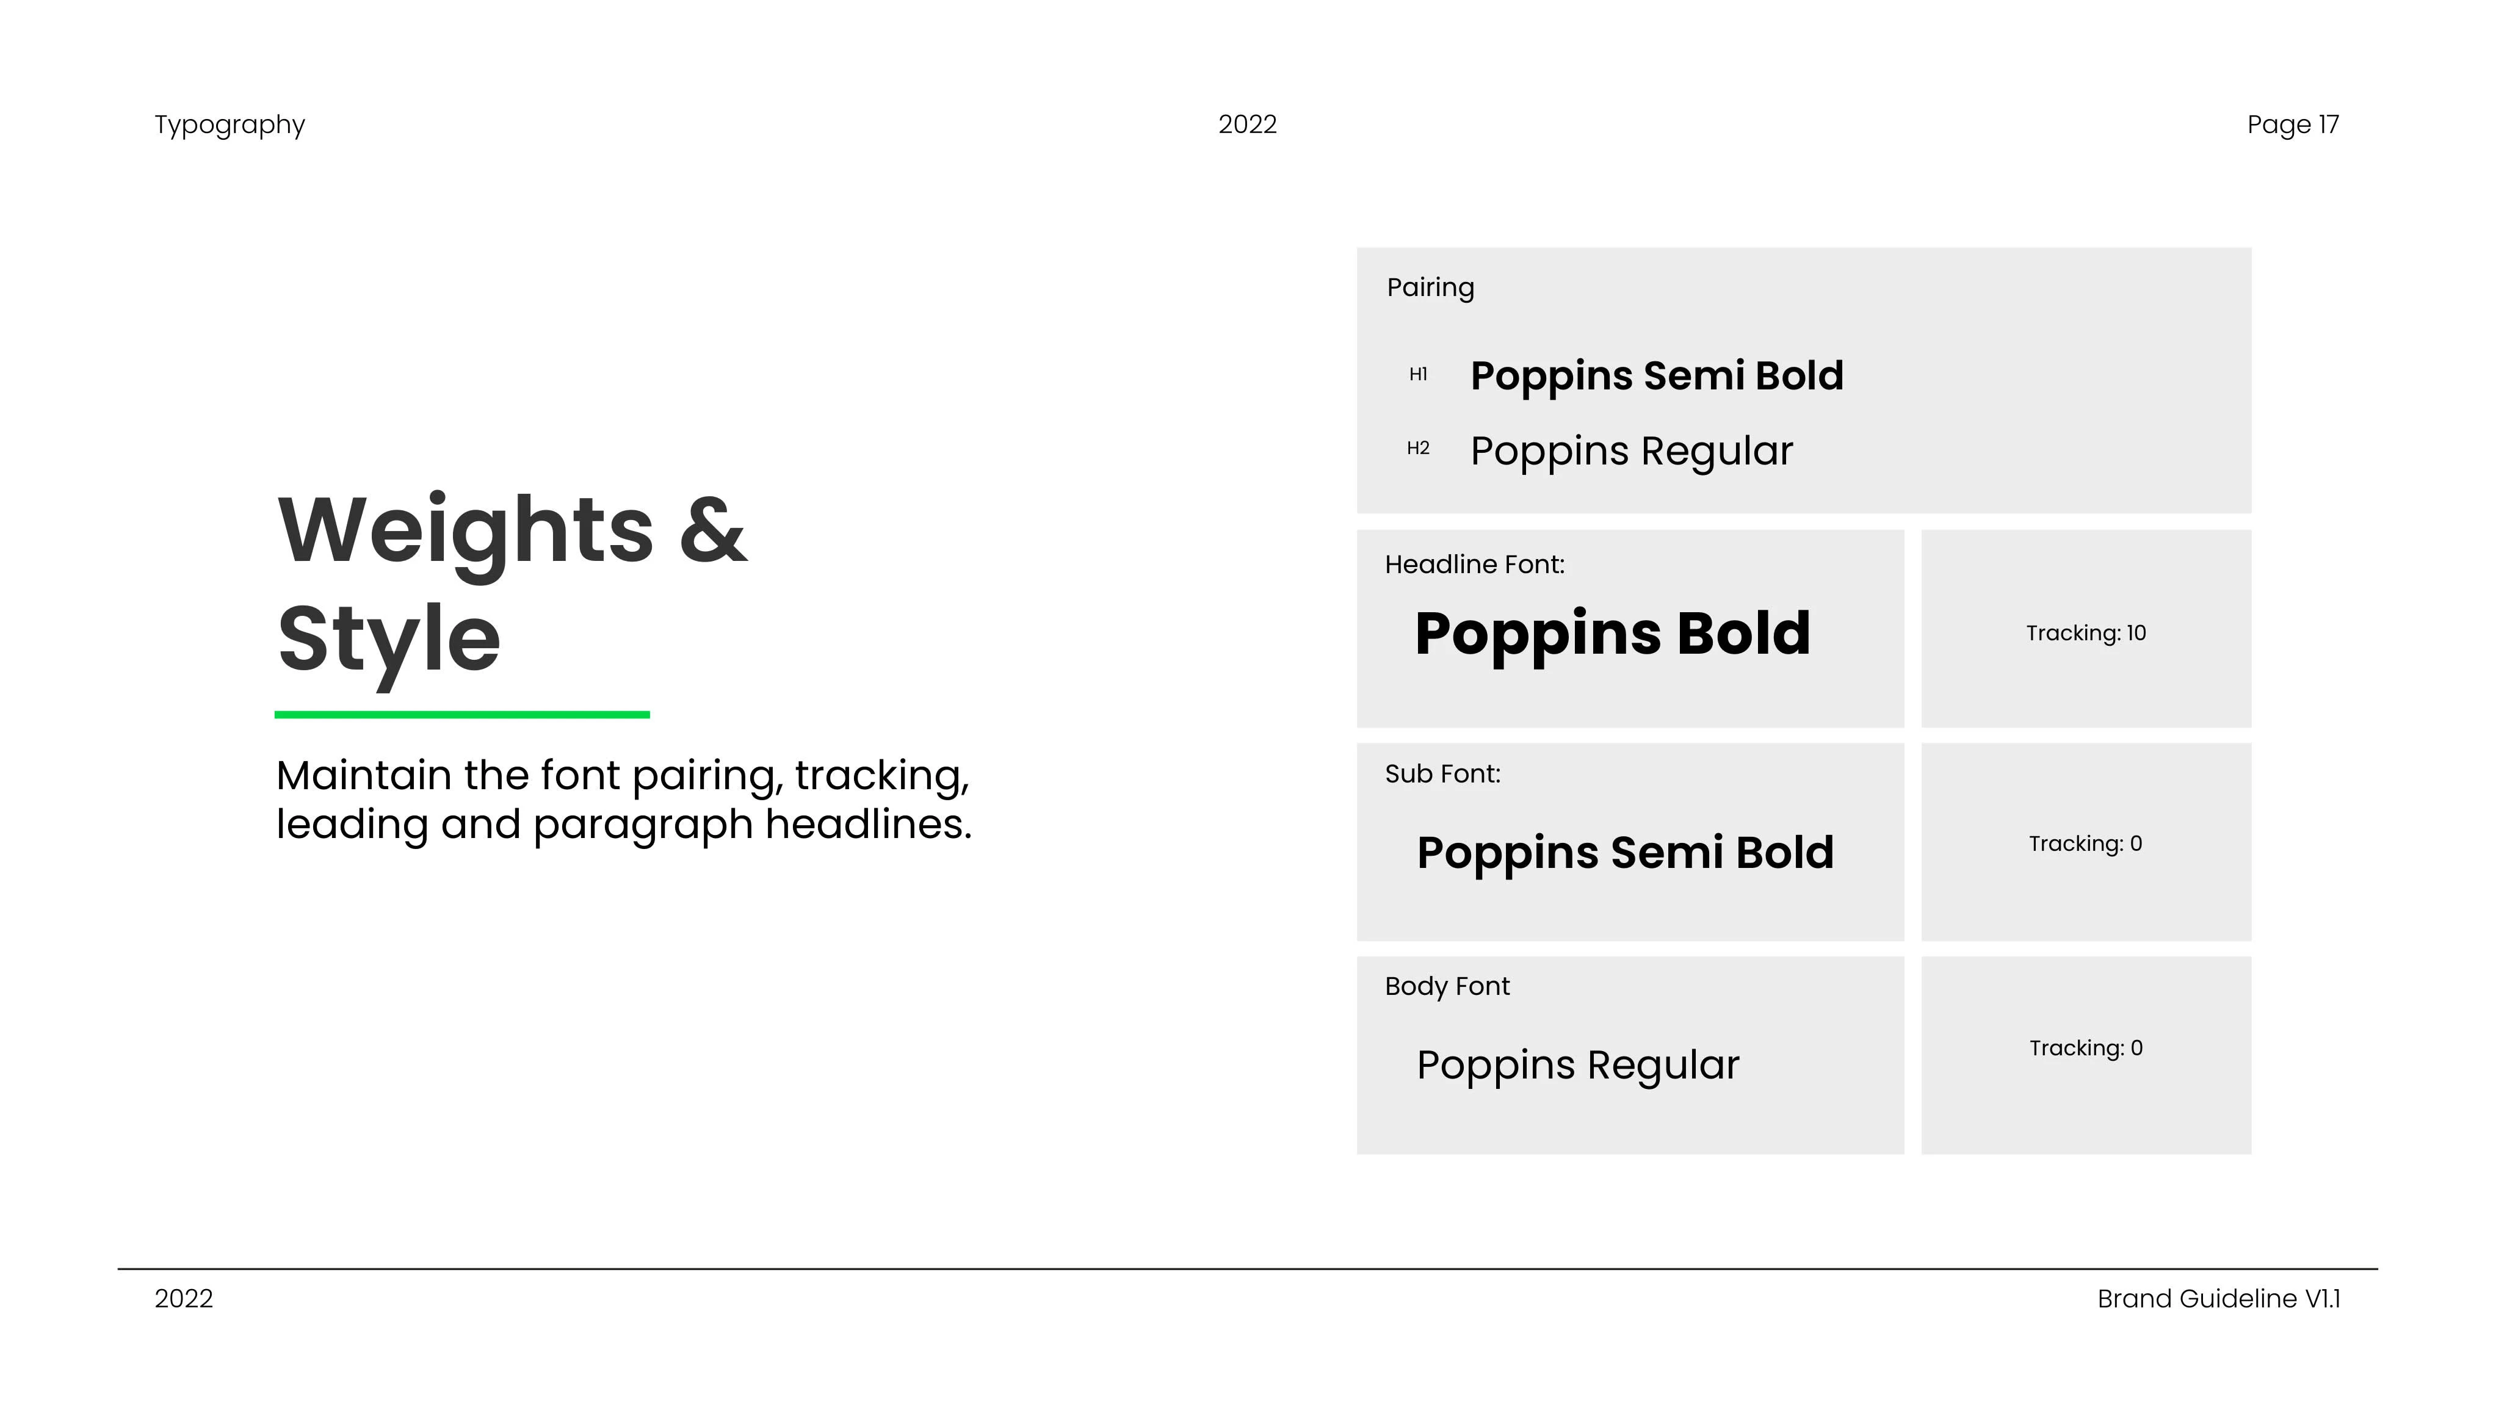Viewport: 2496px width, 1402px height.
Task: Click the 'Tracking: 10' box
Action: pyautogui.click(x=2086, y=629)
